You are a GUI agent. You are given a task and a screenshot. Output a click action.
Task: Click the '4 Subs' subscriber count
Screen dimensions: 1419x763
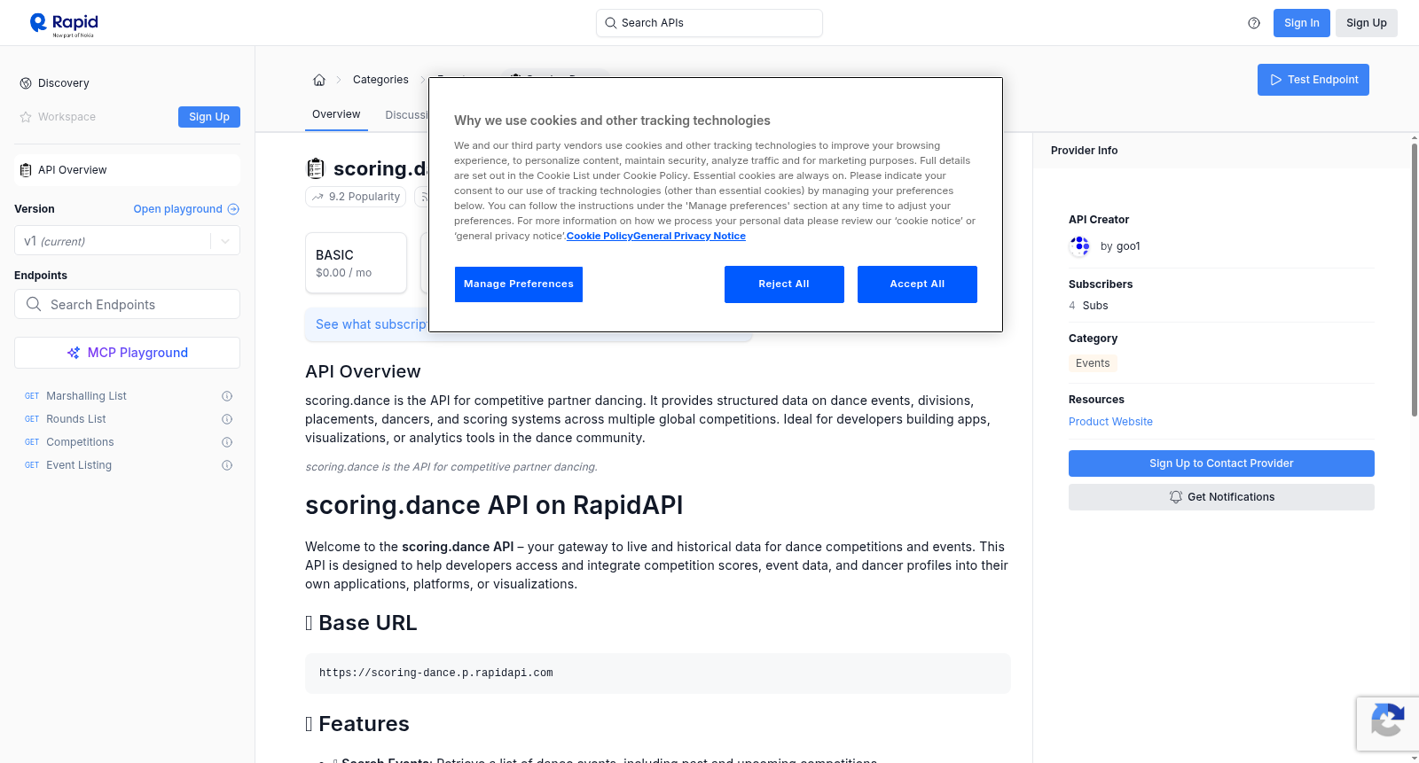pyautogui.click(x=1088, y=306)
